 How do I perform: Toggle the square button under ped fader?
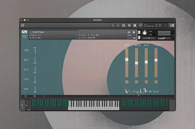tap(146, 82)
